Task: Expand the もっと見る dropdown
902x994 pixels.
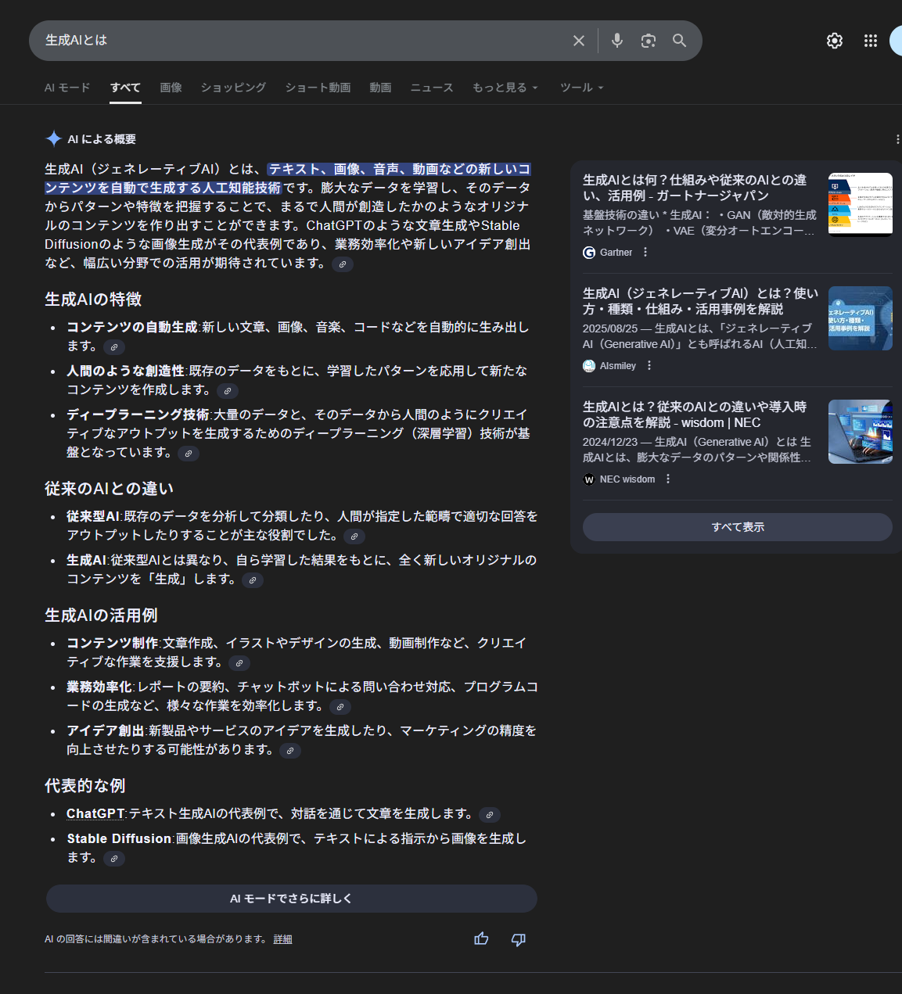Action: pos(505,88)
